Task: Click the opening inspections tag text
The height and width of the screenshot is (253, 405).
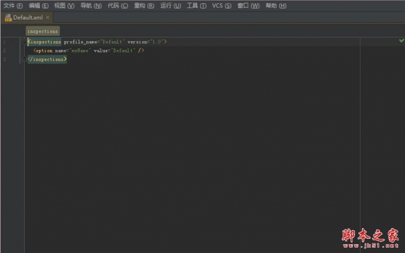Action: point(45,42)
